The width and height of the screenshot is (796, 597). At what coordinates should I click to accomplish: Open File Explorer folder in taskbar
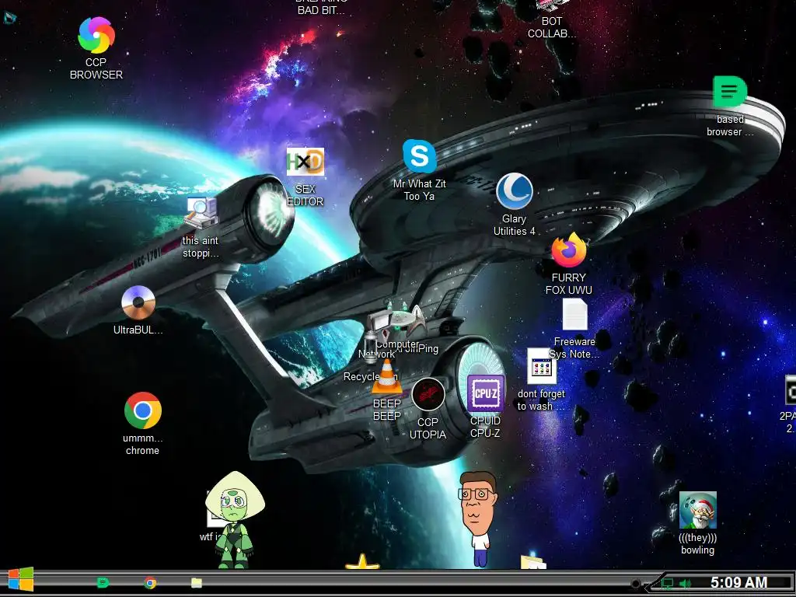(197, 583)
